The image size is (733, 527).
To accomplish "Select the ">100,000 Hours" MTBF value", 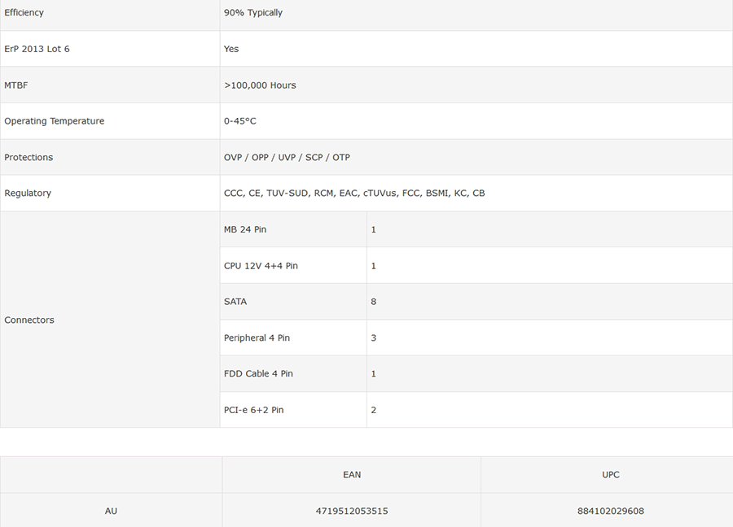I will coord(260,85).
